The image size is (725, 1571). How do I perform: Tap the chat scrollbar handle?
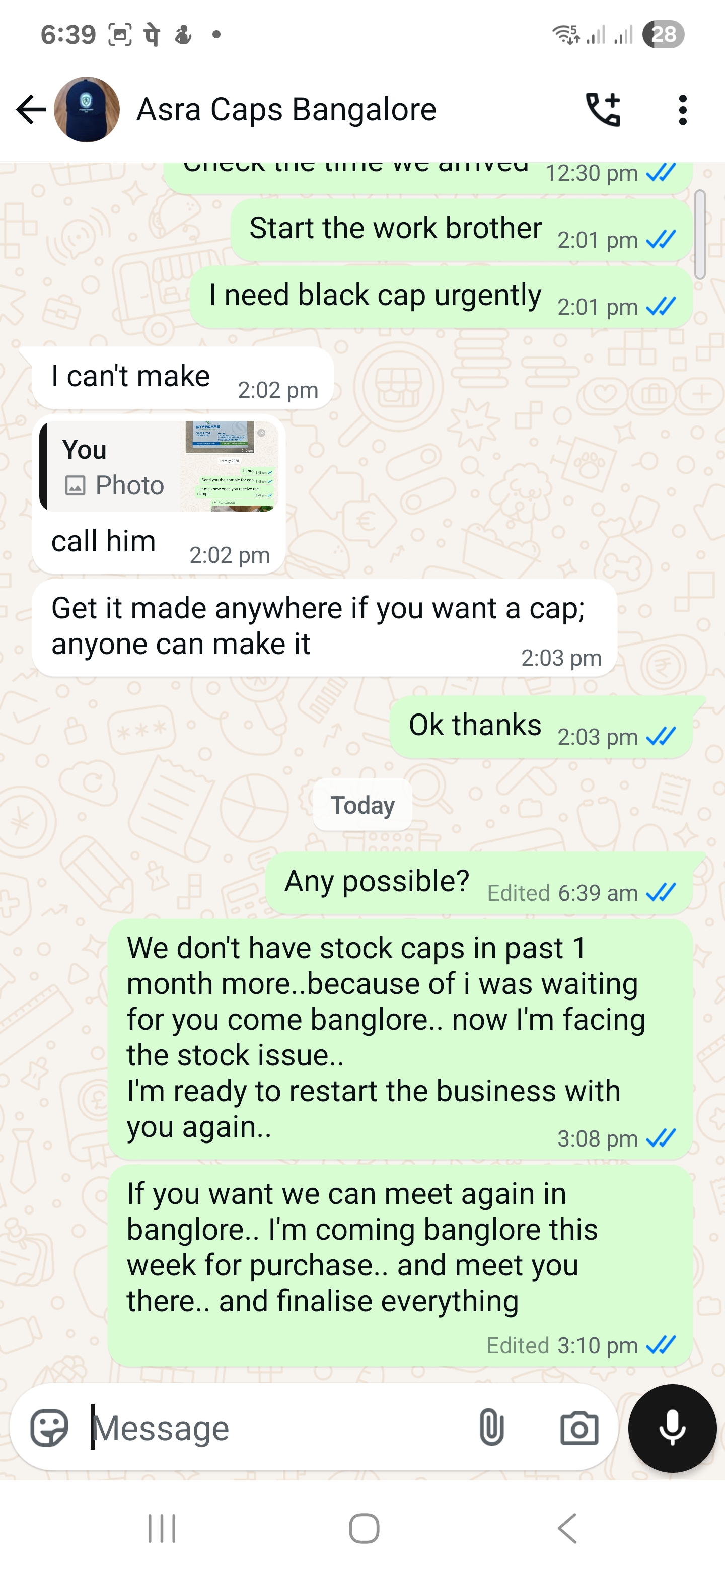[700, 235]
